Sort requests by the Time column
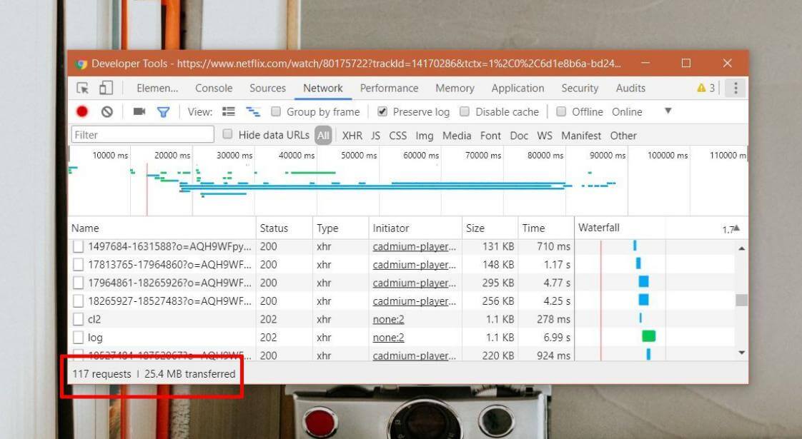802x439 pixels. [x=546, y=228]
